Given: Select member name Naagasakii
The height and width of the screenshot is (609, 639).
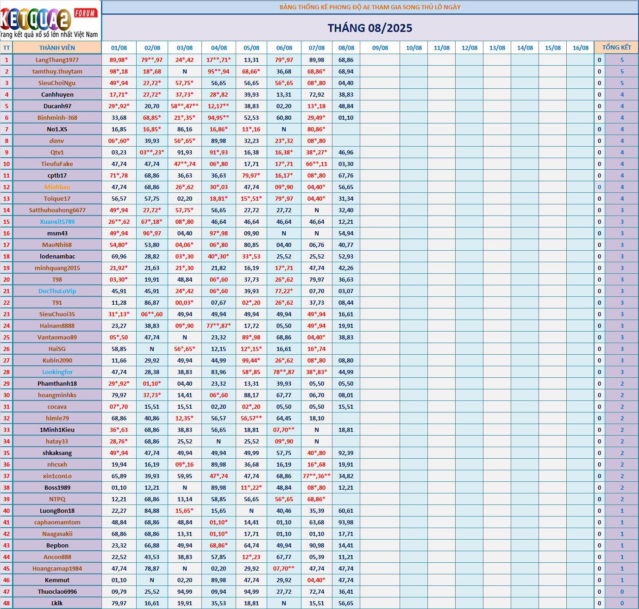Looking at the screenshot, I should (x=57, y=534).
